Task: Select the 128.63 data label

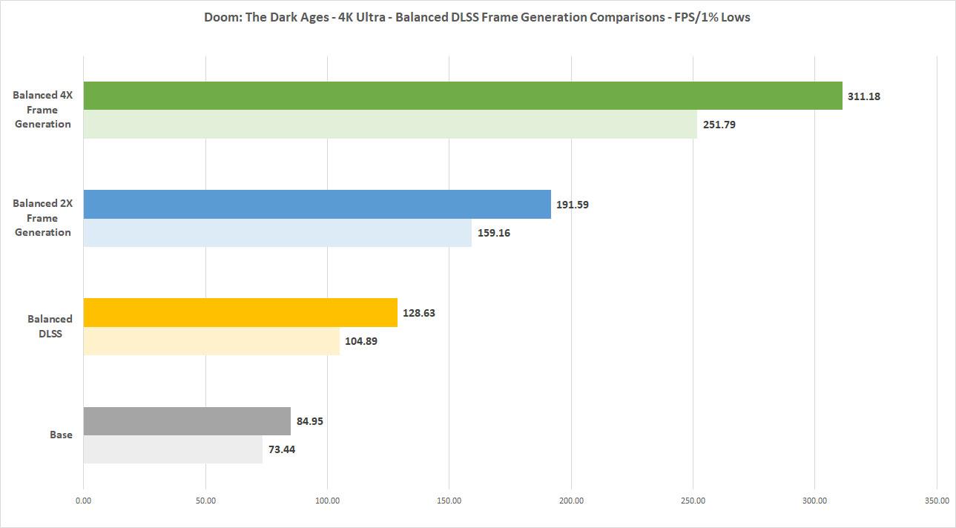Action: tap(419, 312)
